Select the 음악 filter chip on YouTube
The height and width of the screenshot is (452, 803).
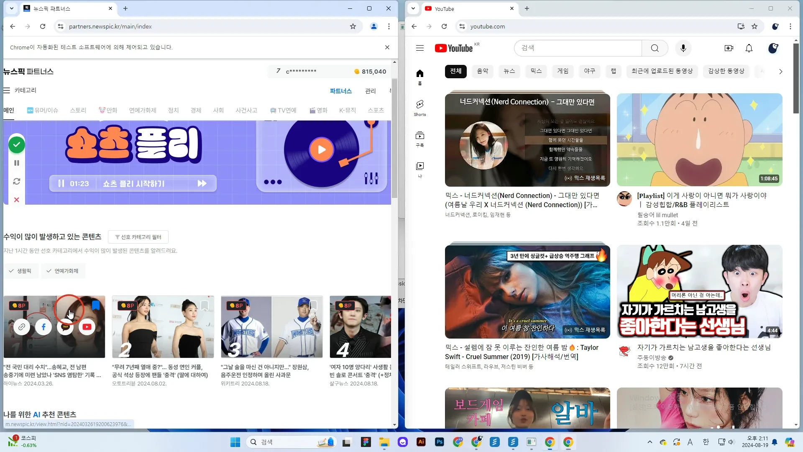[x=483, y=71]
